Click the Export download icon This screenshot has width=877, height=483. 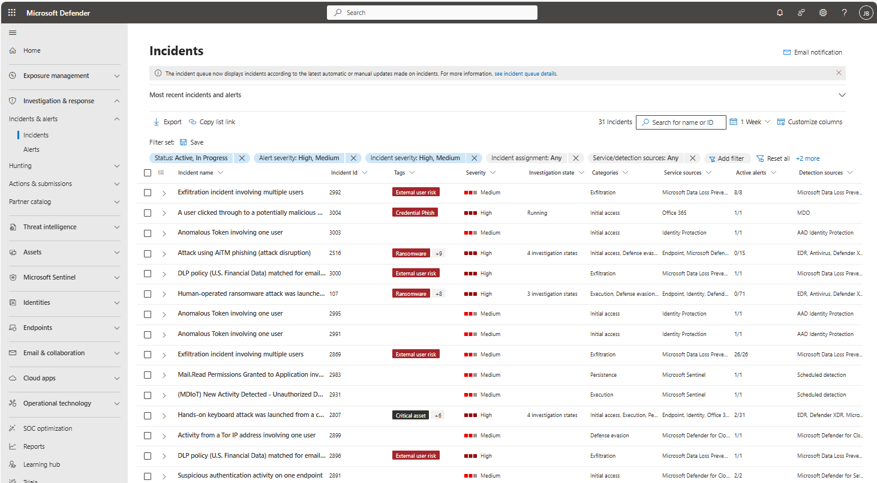[x=157, y=122]
